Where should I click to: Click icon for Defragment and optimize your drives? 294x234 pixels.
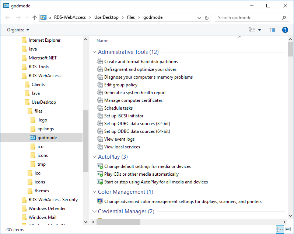pos(100,69)
